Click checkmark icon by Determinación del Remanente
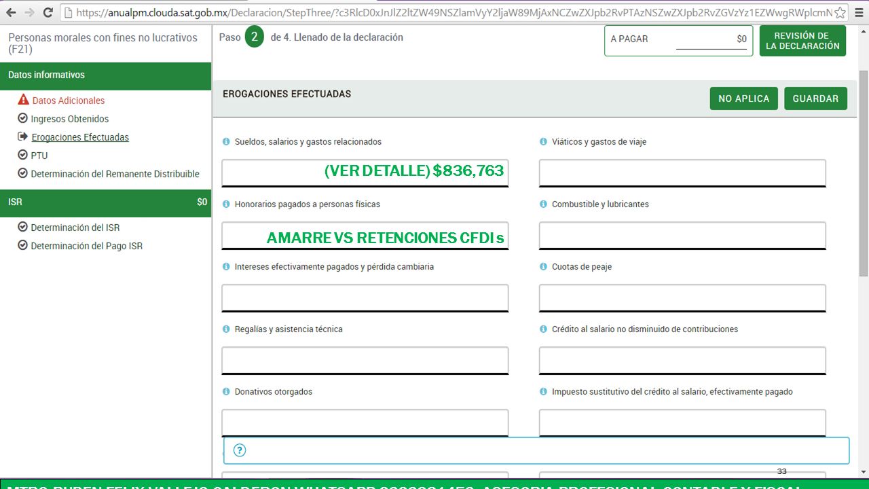Screen dimensions: 869x489 pos(22,173)
